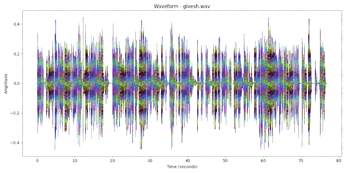Image resolution: width=346 pixels, height=173 pixels.
Task: Click the silent gap near 19 seconds
Action: (x=110, y=83)
